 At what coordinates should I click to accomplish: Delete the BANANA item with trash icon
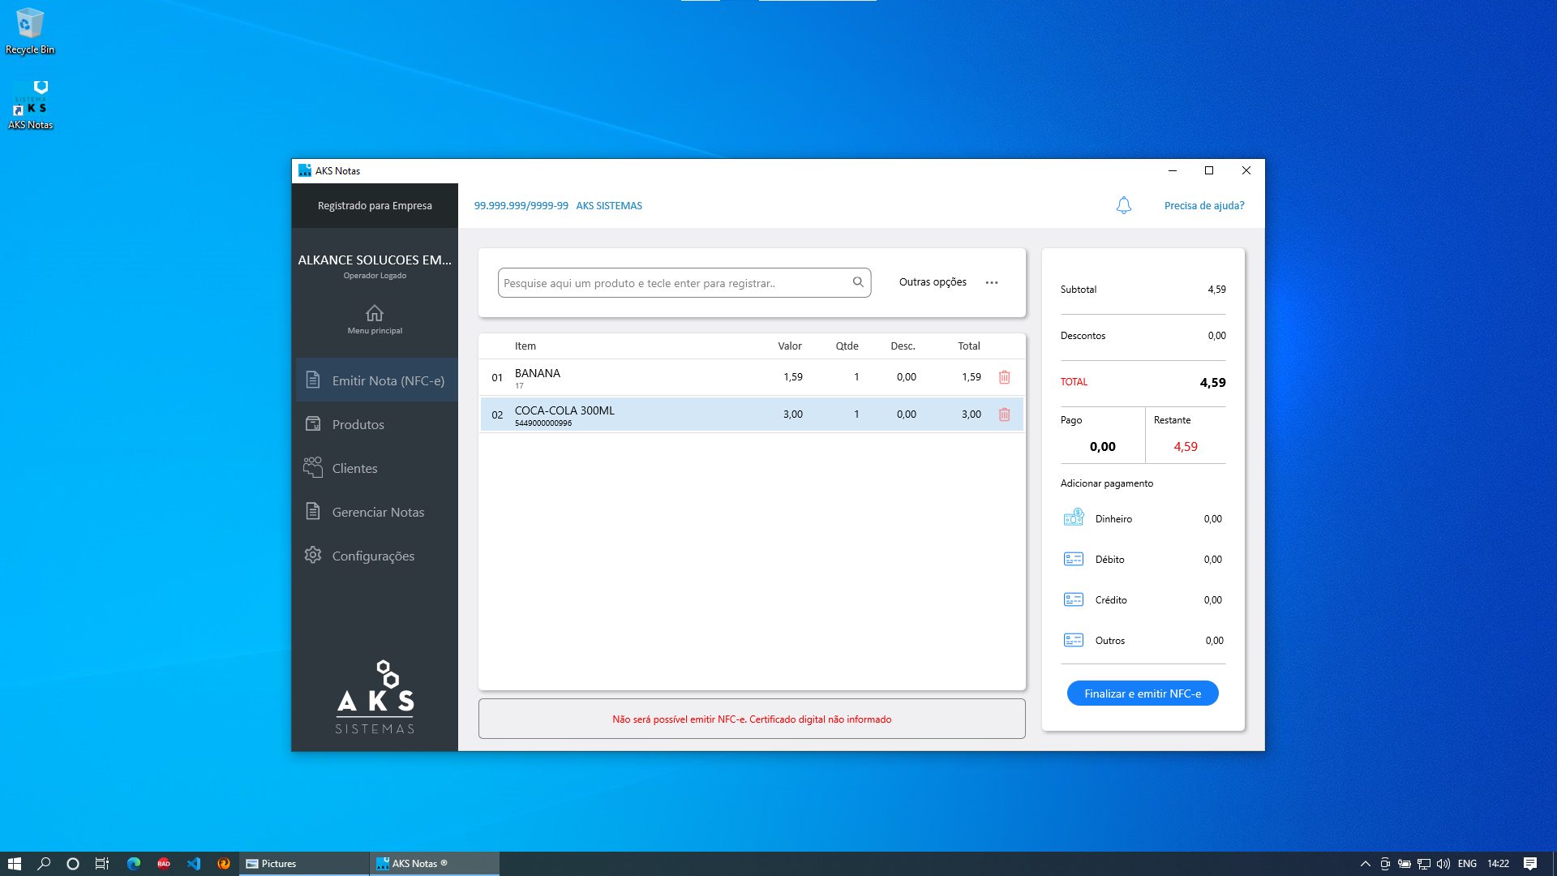[x=1004, y=377]
